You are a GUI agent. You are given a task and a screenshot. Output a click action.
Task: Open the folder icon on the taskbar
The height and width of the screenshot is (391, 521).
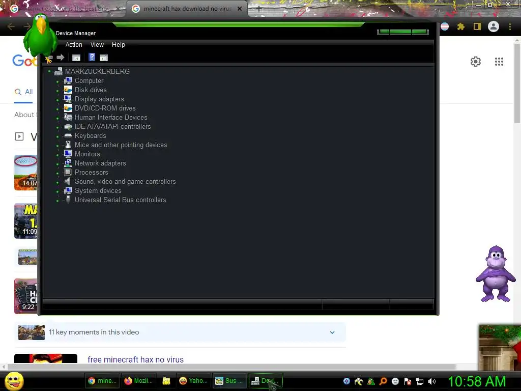point(166,381)
